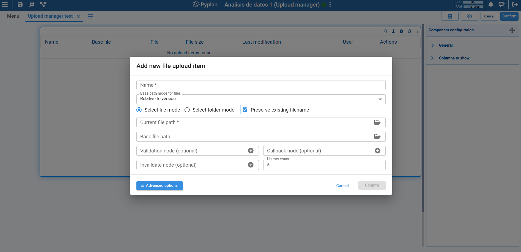Viewport: 521px width, 252px height.
Task: Select the Select folder mode option
Action: pos(187,110)
